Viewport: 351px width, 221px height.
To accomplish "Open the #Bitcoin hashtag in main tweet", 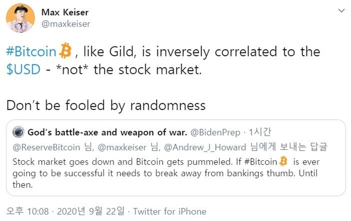I will (x=31, y=51).
